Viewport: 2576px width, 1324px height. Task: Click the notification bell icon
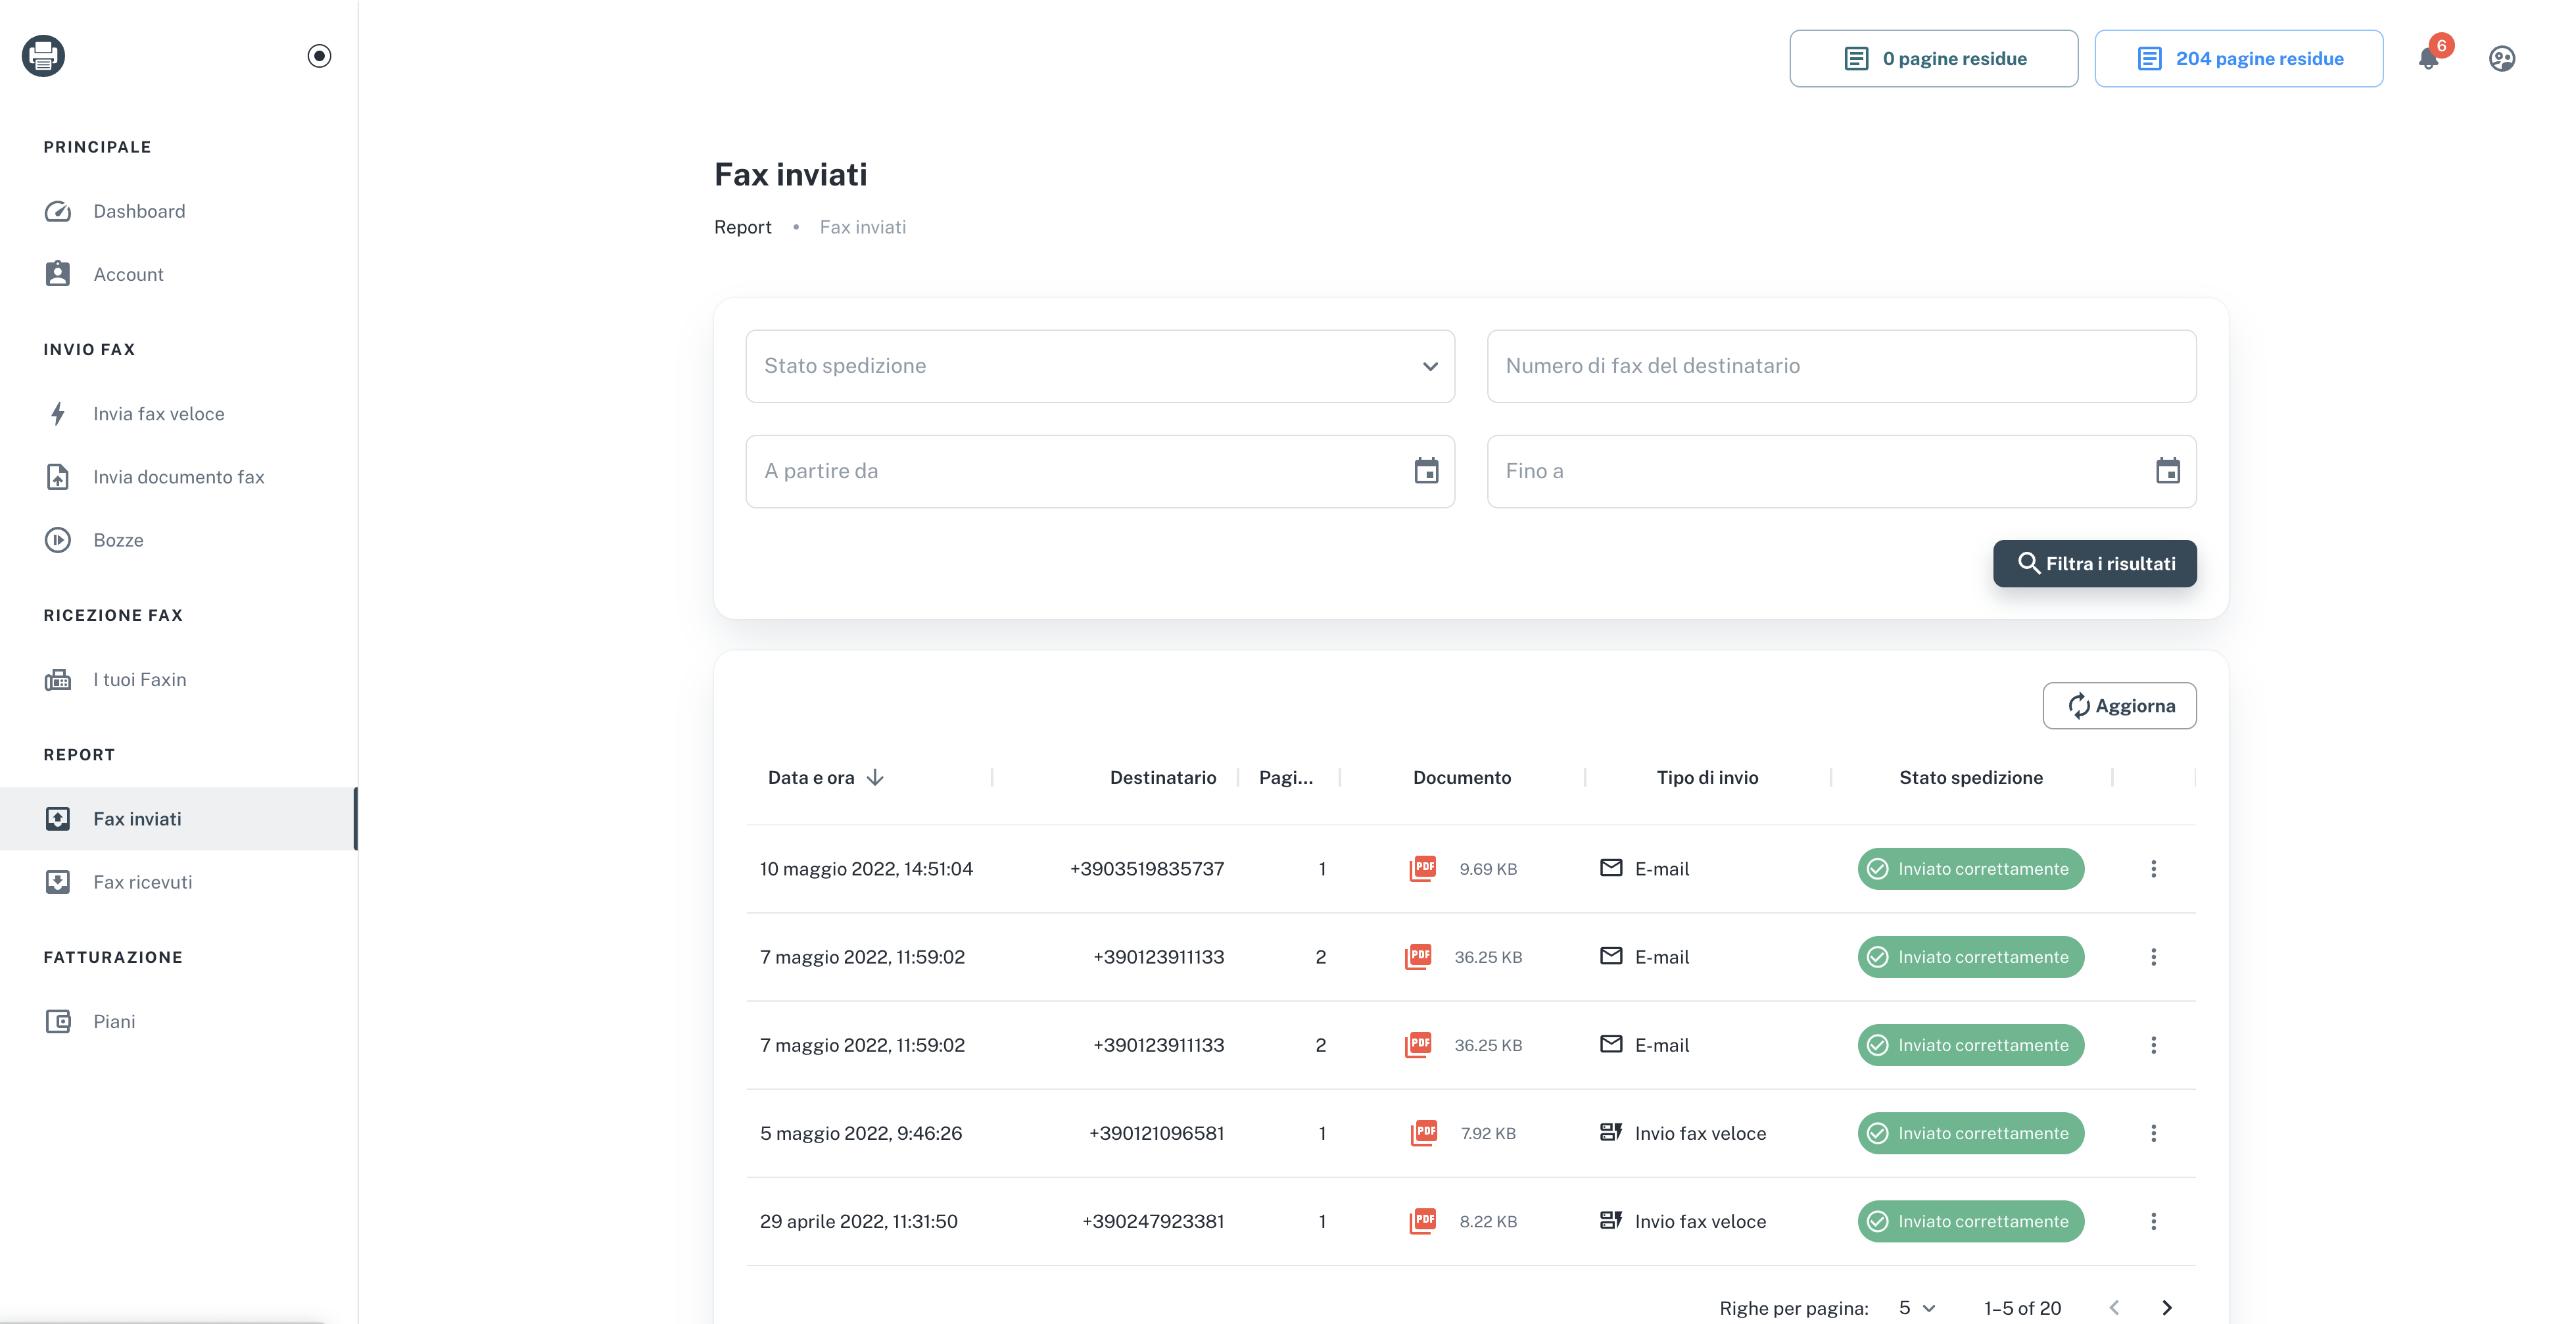tap(2428, 59)
